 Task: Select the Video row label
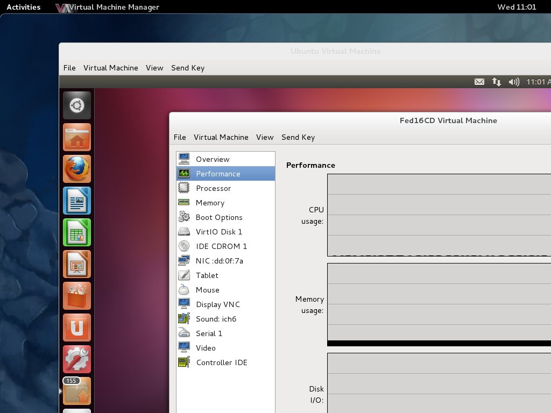(x=206, y=348)
